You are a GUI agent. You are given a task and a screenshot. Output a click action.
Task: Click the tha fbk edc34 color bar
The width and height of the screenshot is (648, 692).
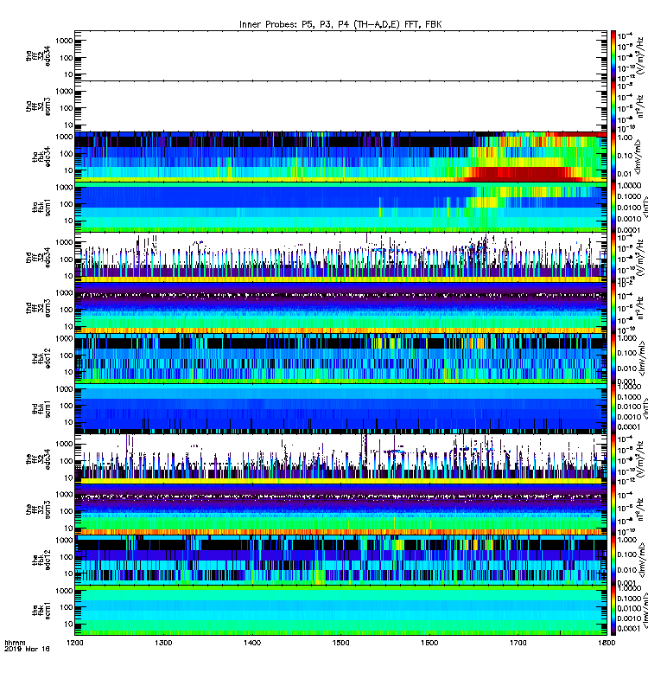613,157
